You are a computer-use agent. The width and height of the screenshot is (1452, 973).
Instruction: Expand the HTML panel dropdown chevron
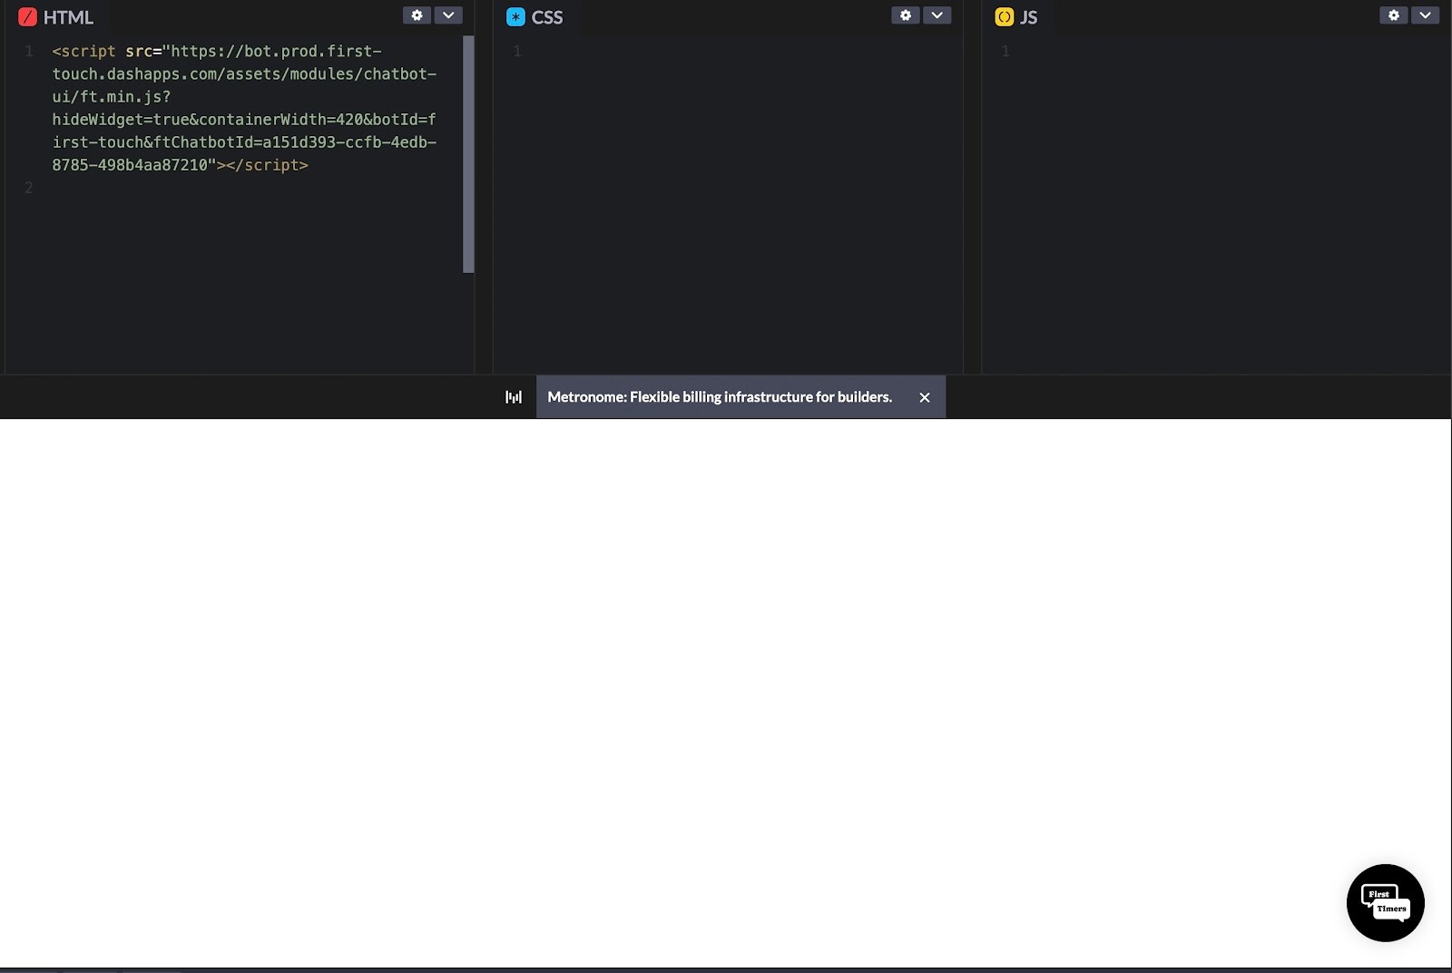pos(448,15)
